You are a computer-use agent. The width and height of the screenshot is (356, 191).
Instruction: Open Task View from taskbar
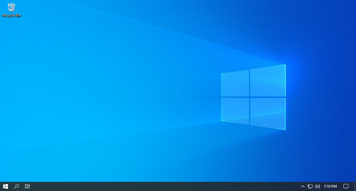point(27,186)
